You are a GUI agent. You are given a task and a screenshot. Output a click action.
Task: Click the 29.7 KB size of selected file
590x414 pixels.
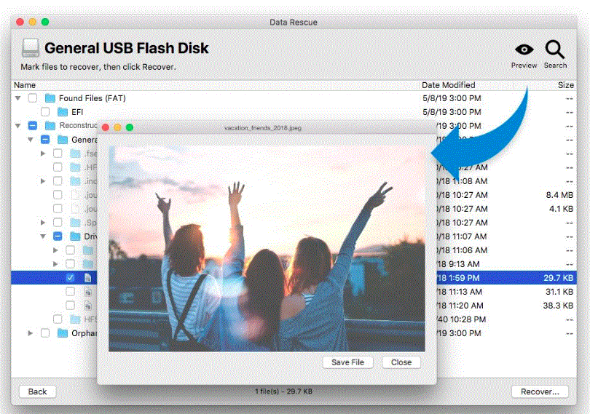558,278
